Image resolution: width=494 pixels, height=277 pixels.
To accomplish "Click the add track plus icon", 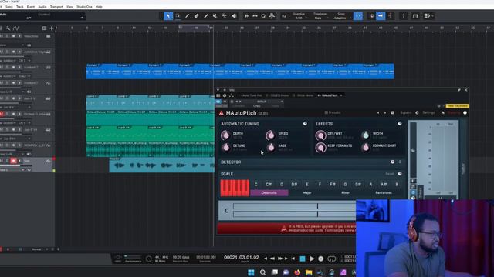I will click(52, 28).
